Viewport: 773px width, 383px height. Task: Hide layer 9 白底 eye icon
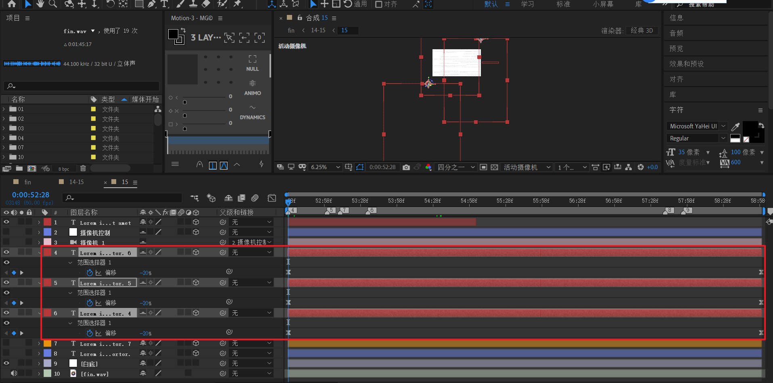(6, 363)
